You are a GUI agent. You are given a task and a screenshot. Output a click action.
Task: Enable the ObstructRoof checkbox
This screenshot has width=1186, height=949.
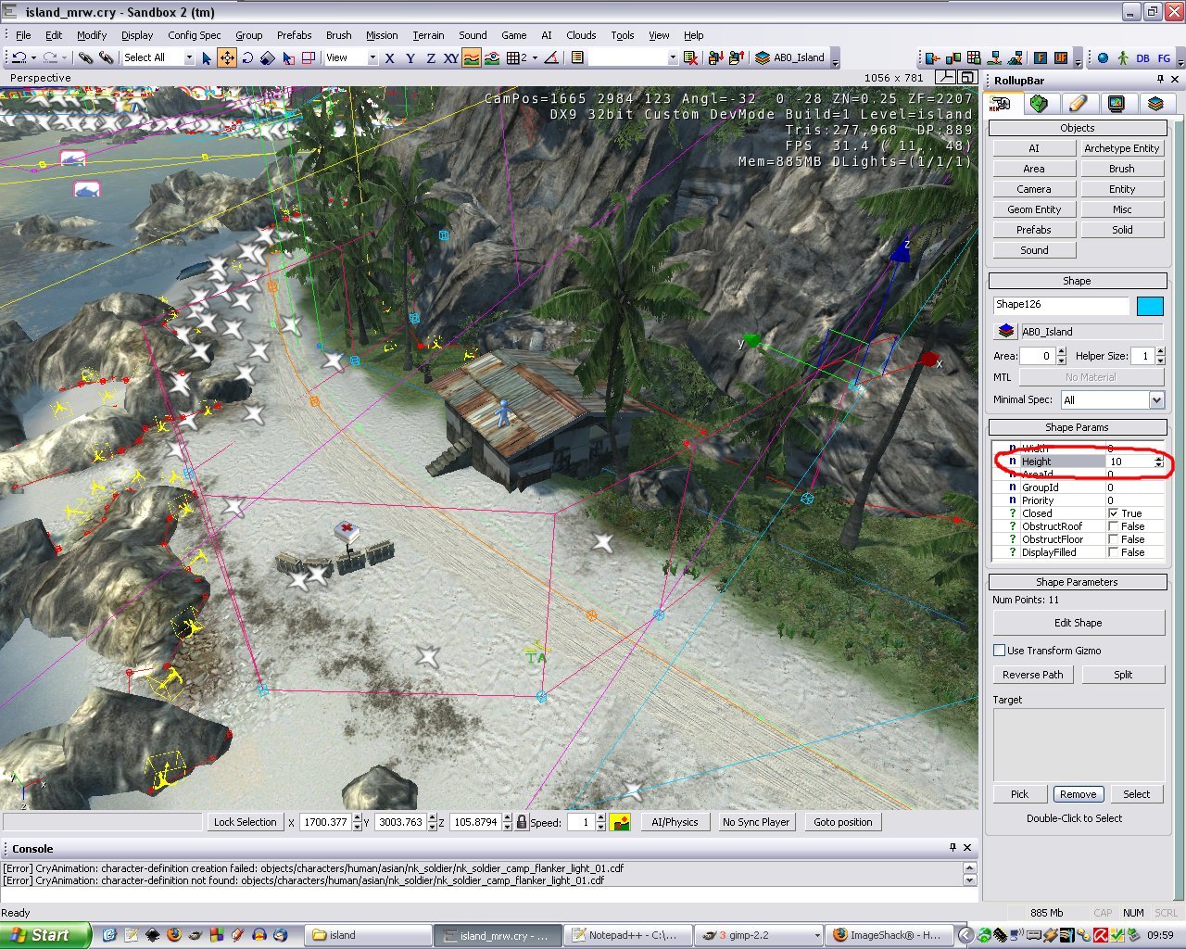[x=1114, y=526]
